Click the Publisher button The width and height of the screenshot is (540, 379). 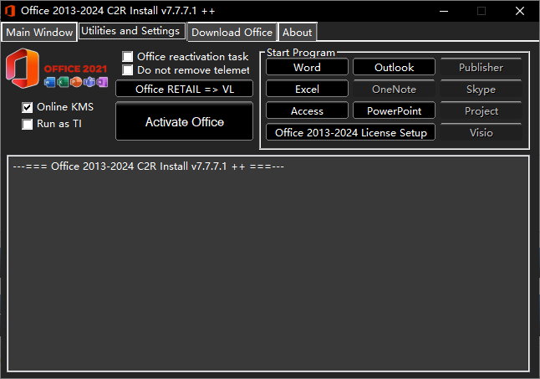tap(481, 67)
